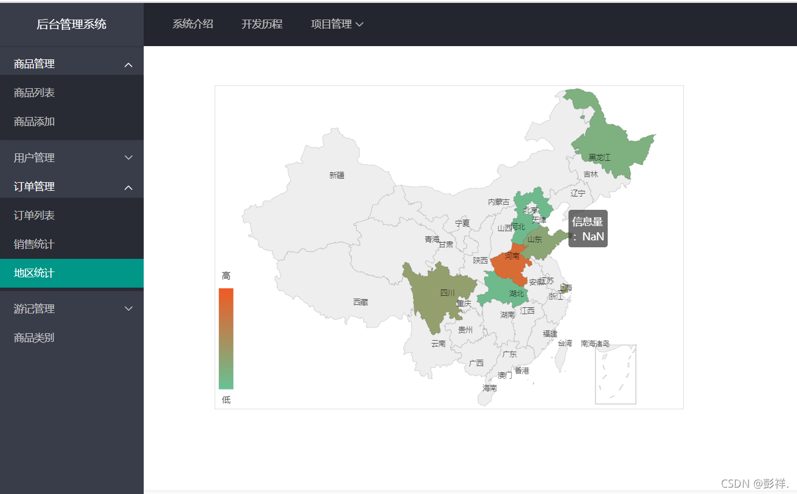Screen dimensions: 797x494
Task: Click the 高 label above color bar
Action: 226,276
